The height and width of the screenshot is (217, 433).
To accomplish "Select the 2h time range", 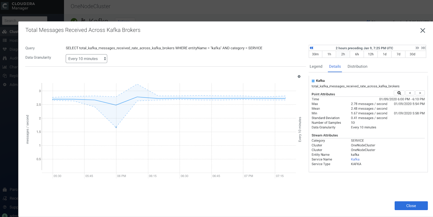I will pos(343,54).
